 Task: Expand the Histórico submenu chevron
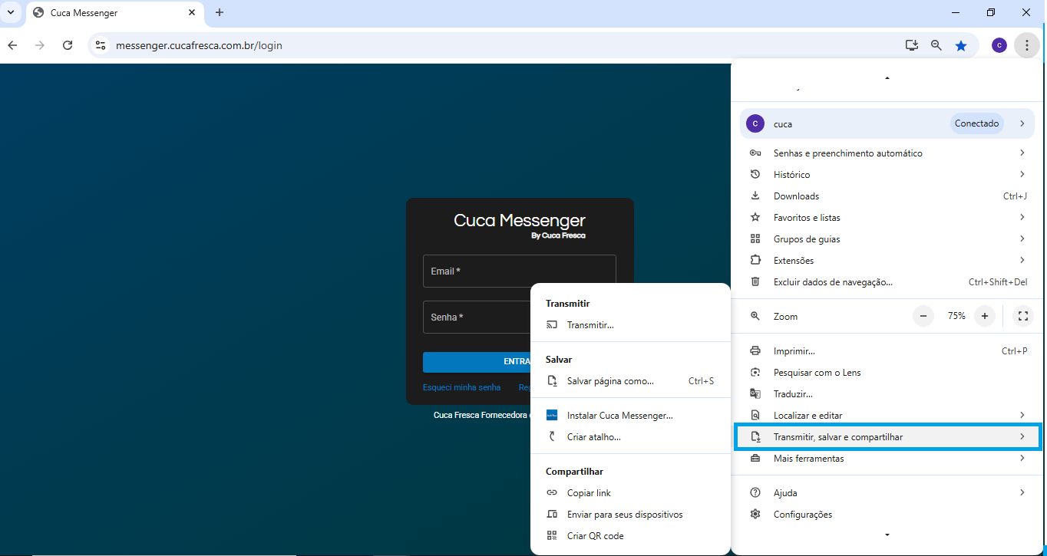point(1022,175)
